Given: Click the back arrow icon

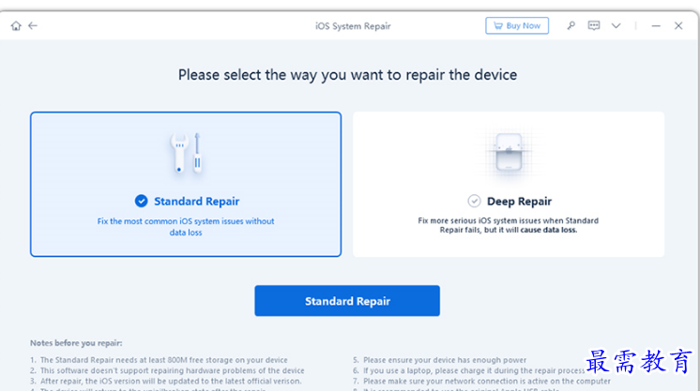Looking at the screenshot, I should coord(33,26).
